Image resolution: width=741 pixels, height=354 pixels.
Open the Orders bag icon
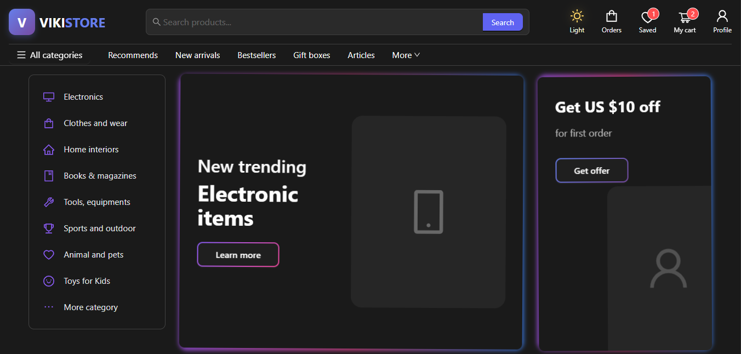pos(611,16)
